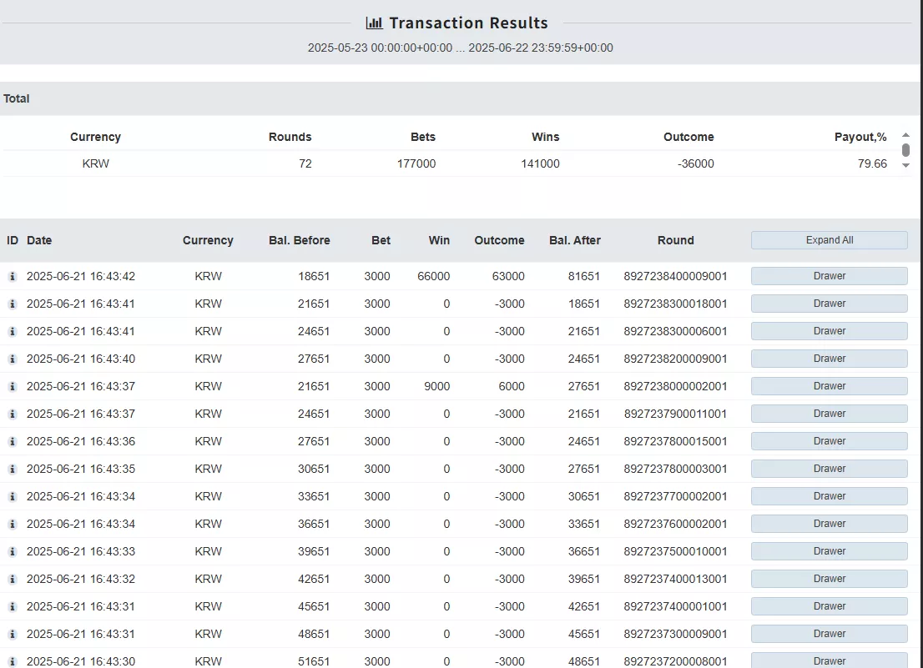
Task: Click the Rounds header in Total table
Action: coord(290,137)
